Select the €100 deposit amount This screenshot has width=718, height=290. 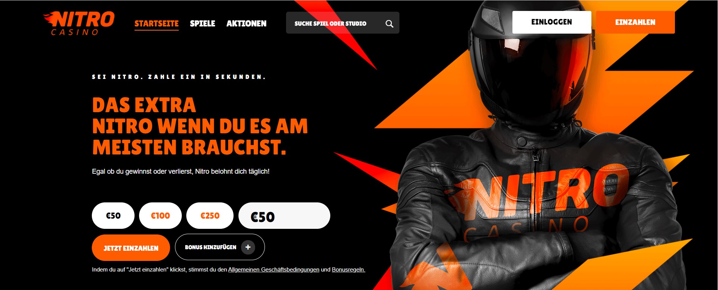coord(160,216)
